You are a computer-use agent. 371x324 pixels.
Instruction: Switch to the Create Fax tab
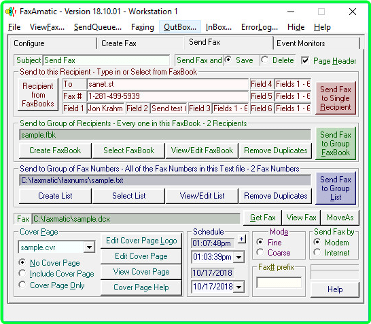(x=141, y=43)
